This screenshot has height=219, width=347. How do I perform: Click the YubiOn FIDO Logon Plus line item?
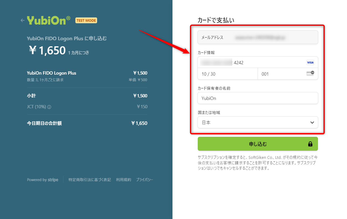[52, 73]
